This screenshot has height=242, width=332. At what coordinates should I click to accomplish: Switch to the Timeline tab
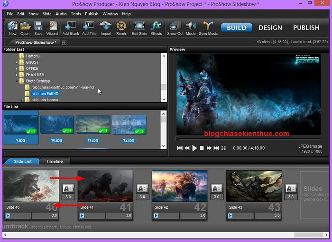tap(55, 161)
